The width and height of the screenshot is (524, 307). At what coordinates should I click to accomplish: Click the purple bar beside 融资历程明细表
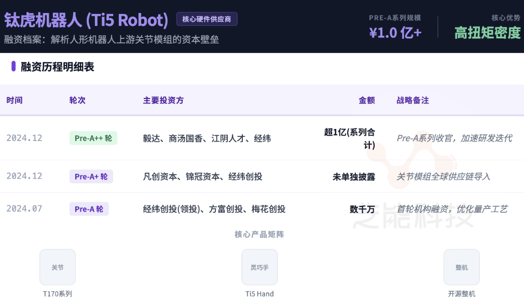(x=13, y=66)
